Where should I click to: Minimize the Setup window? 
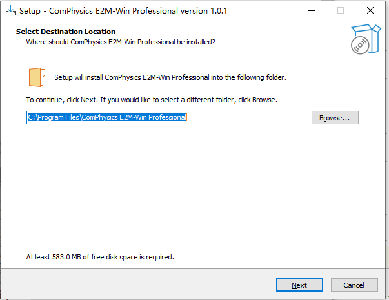[x=311, y=10]
